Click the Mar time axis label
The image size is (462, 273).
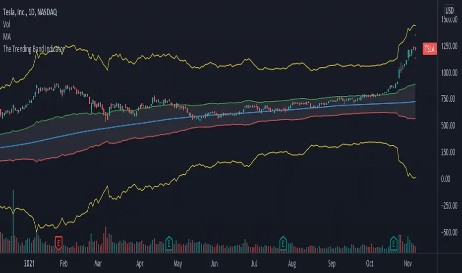pyautogui.click(x=98, y=264)
